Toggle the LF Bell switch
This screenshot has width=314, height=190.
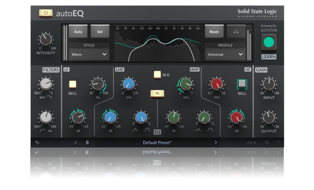point(72,84)
